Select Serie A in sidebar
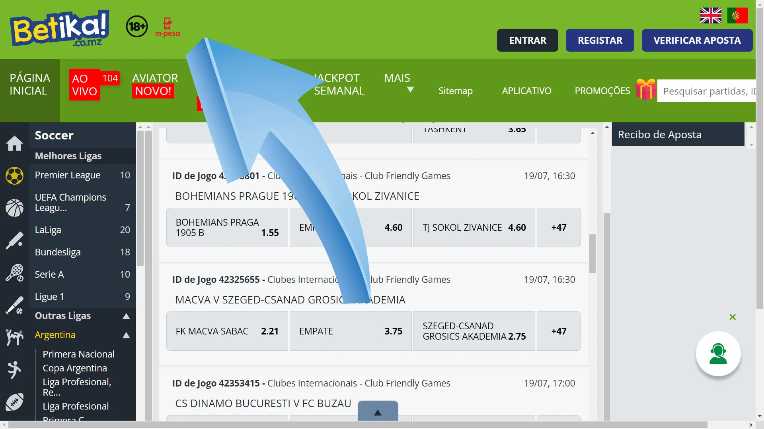This screenshot has width=764, height=429. click(82, 274)
